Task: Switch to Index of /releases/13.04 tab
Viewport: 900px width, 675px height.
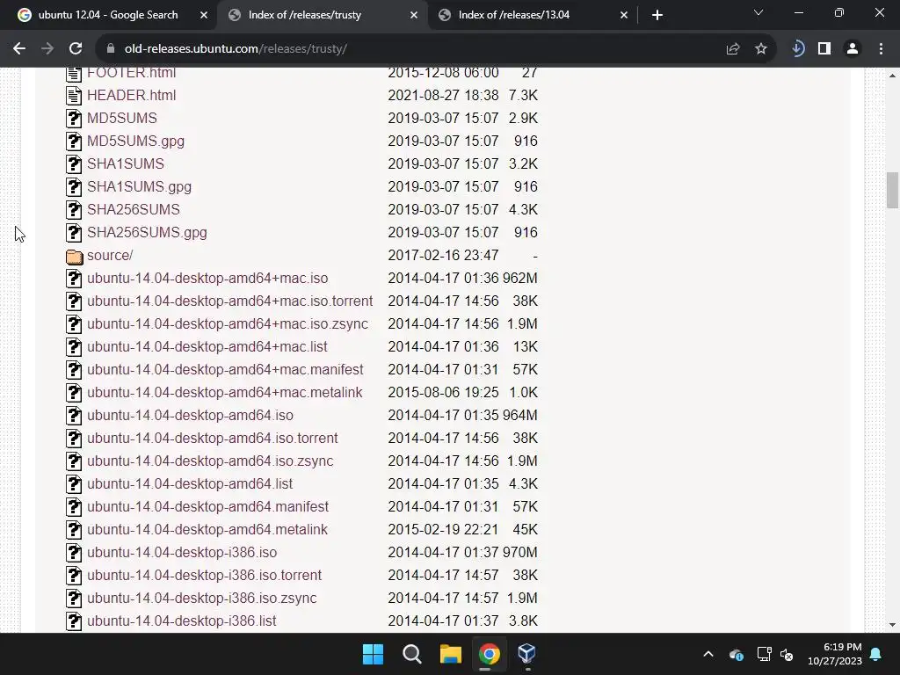Action: 513,15
